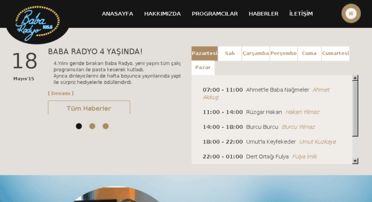The image size is (372, 202).
Task: Click the news date number 18
Action: pos(25,61)
